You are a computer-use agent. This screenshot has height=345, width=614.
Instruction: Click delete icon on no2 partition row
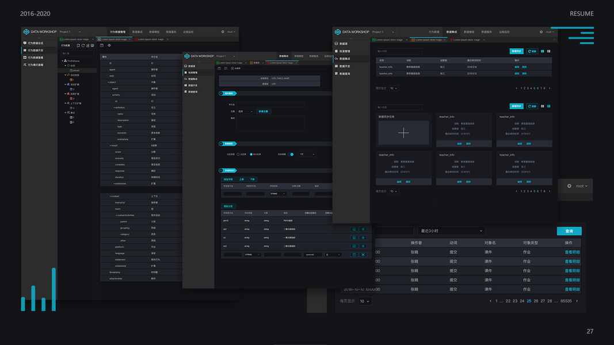[363, 247]
